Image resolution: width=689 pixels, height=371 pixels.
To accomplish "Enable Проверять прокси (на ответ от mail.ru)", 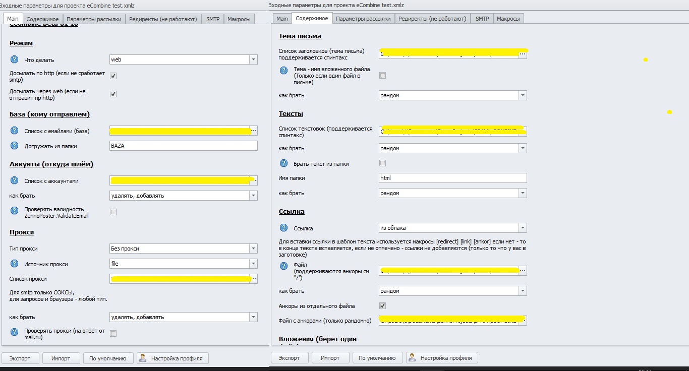I will tap(113, 334).
